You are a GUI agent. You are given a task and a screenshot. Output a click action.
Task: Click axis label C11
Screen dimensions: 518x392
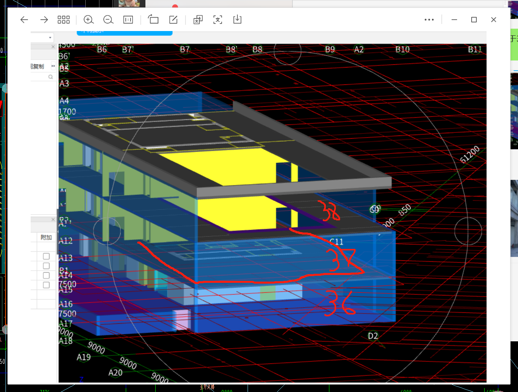(x=336, y=242)
